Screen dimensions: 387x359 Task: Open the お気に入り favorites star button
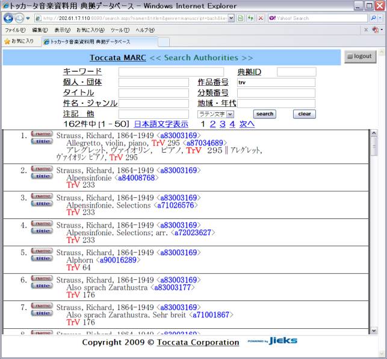(x=19, y=41)
